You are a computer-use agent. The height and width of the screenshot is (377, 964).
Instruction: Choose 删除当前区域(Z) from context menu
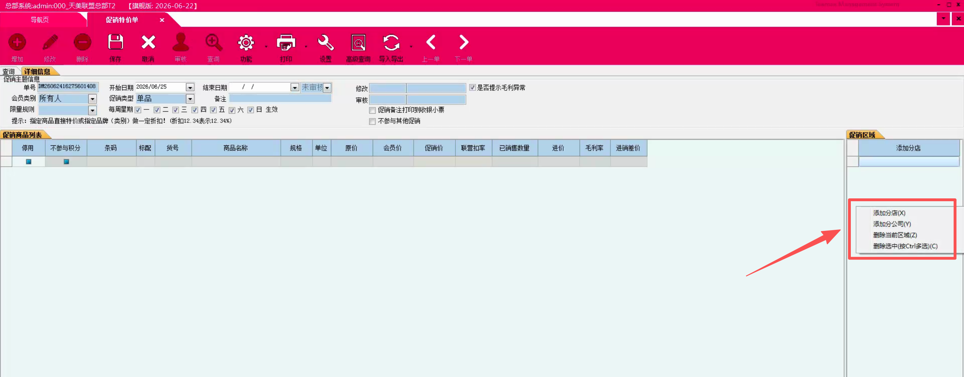click(895, 235)
